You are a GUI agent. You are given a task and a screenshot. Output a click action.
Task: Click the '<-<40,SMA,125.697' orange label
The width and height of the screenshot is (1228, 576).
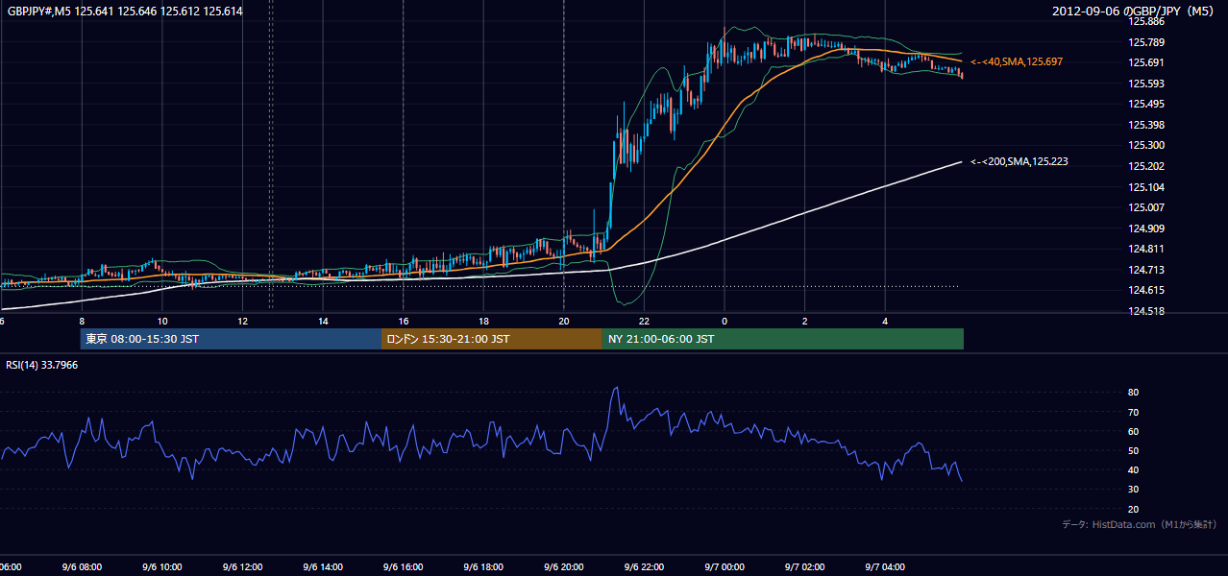[1017, 61]
